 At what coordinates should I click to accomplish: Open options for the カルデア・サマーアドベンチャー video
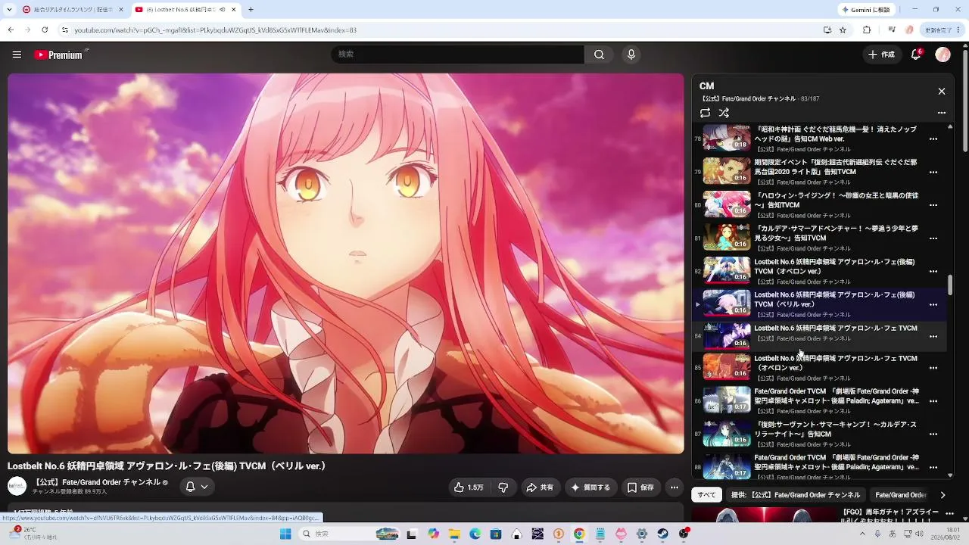click(x=933, y=238)
